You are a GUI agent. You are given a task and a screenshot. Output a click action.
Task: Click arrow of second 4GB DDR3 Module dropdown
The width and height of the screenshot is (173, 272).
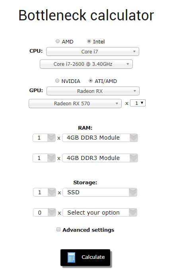[134, 158]
